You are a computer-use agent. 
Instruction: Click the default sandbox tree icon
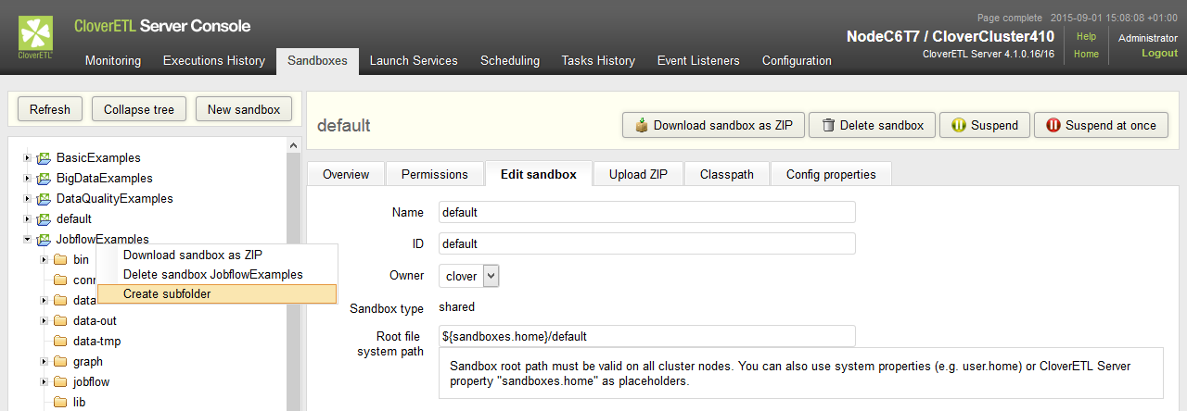pyautogui.click(x=44, y=219)
